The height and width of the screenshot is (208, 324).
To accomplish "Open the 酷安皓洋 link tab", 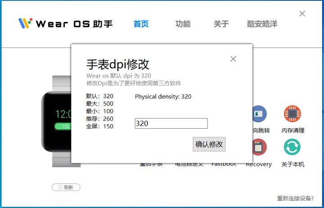I will coord(262,24).
